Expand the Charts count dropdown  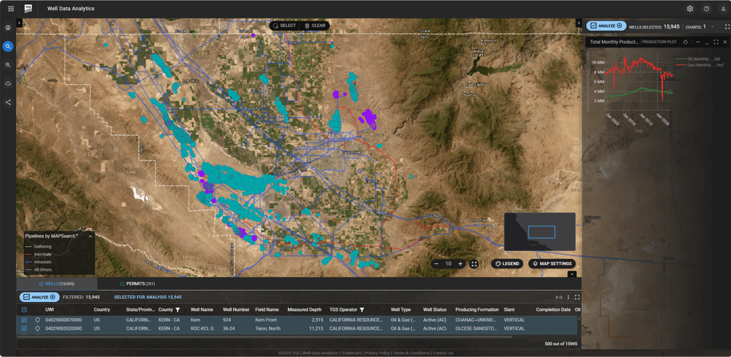(712, 27)
